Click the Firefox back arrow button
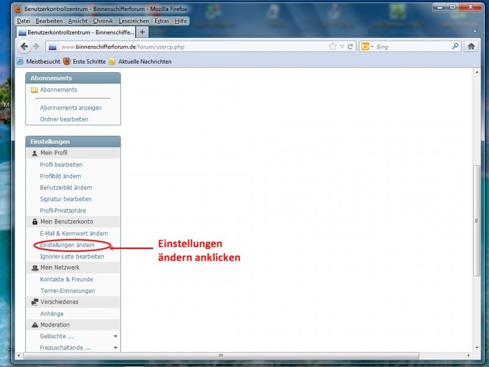This screenshot has width=489, height=367. 25,46
